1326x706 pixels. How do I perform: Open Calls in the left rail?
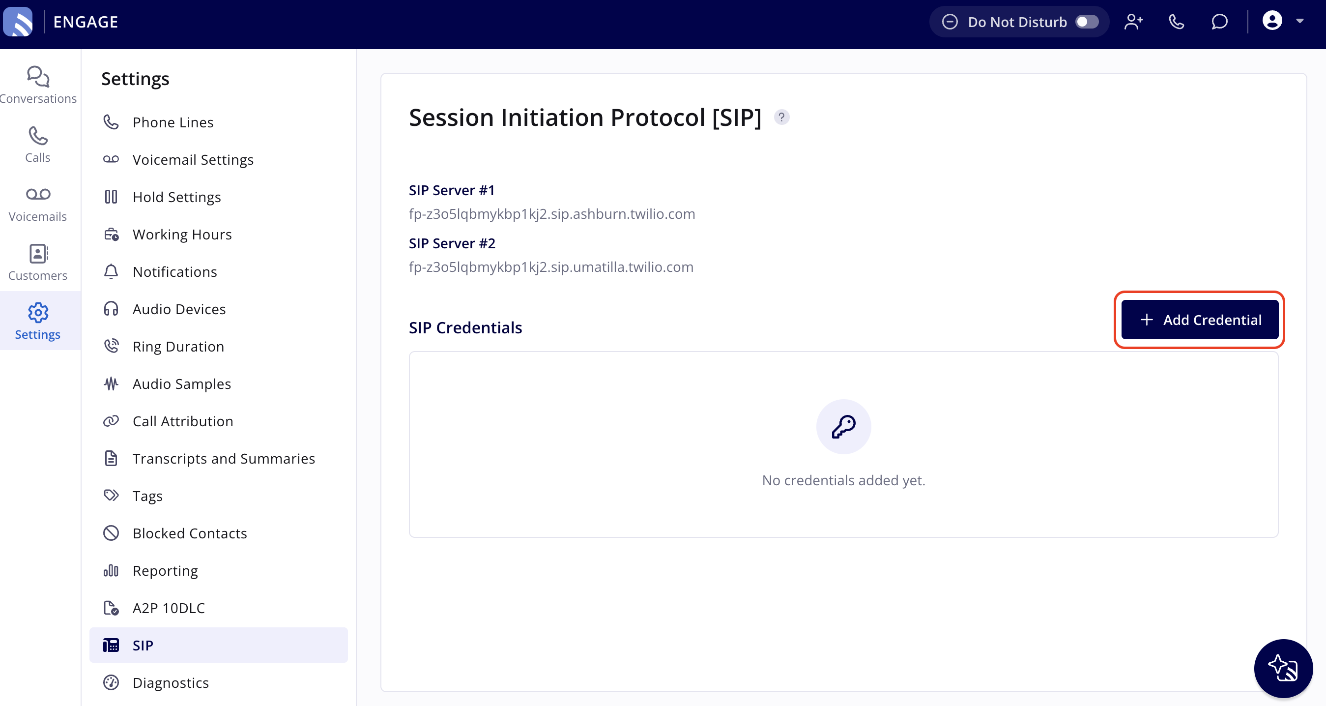point(38,145)
